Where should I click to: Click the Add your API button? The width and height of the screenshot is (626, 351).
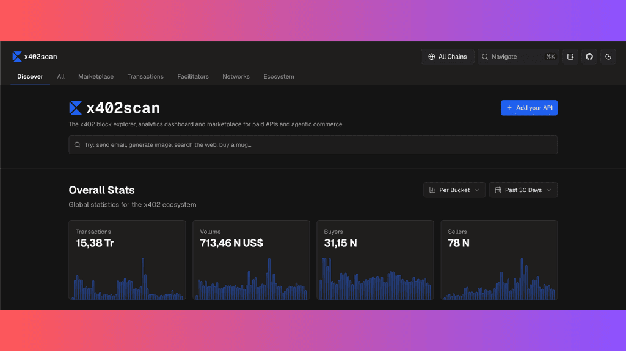pyautogui.click(x=529, y=108)
